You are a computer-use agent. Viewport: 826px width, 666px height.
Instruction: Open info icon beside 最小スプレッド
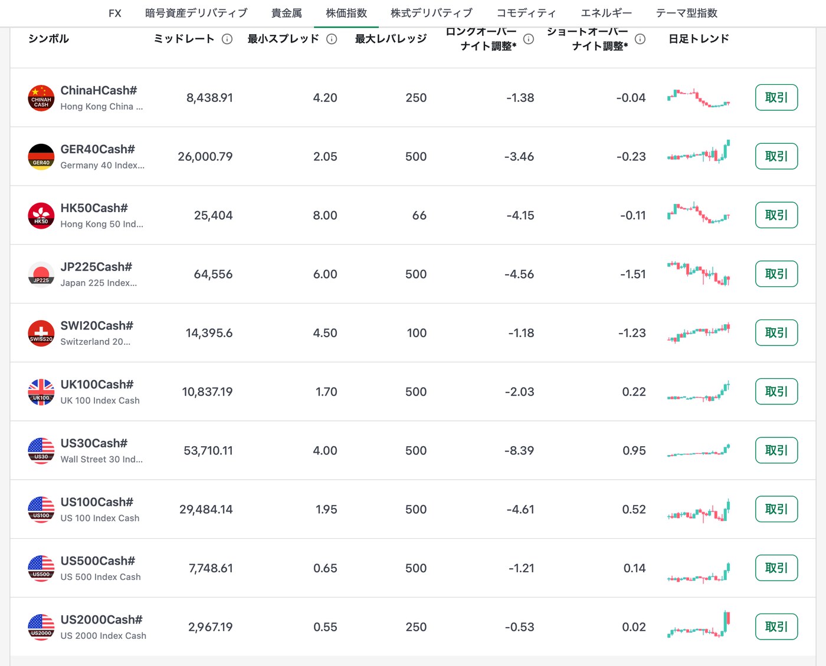point(332,39)
